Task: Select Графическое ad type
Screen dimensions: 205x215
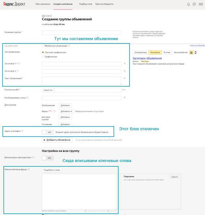Action: point(43,57)
